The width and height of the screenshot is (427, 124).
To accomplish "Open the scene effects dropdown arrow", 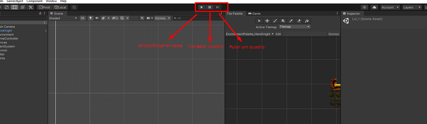I will tap(109, 18).
